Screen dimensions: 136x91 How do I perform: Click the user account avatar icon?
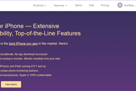[120, 5]
